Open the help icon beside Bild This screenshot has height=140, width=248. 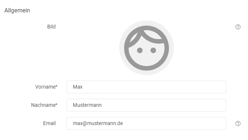[238, 27]
